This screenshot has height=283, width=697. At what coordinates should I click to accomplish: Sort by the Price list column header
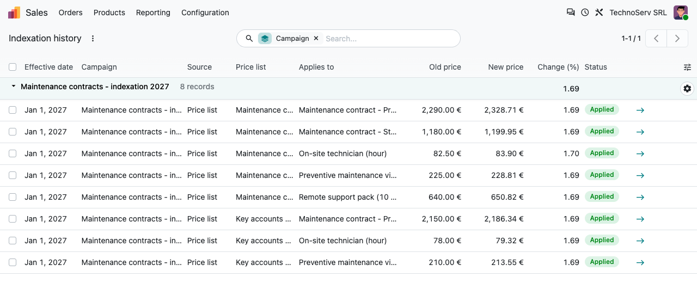(251, 67)
